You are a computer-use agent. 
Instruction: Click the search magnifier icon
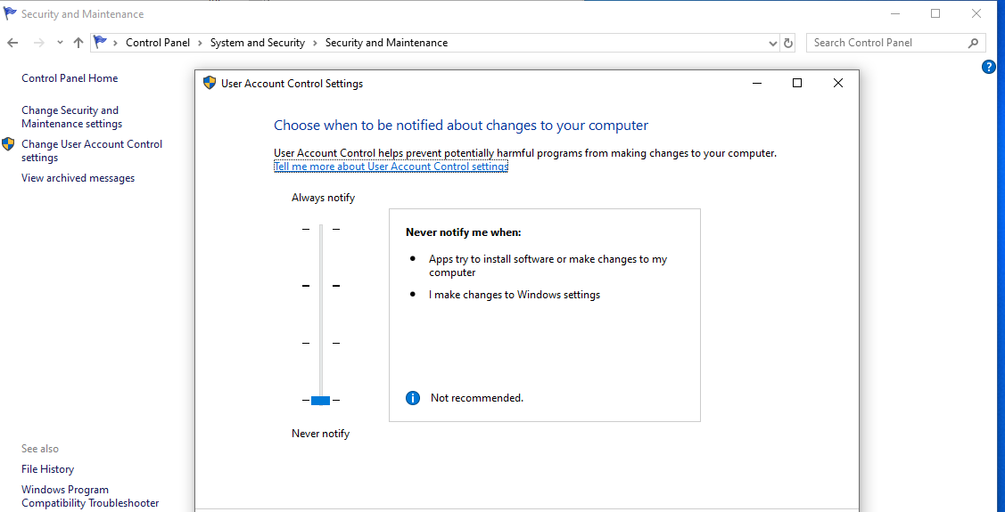click(x=973, y=43)
